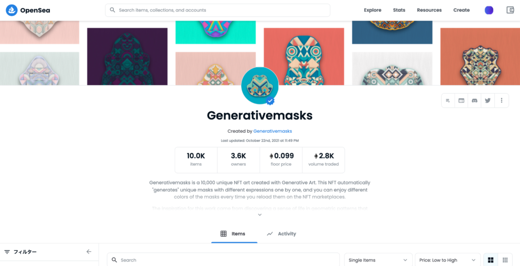Switch to large grid view

491,260
